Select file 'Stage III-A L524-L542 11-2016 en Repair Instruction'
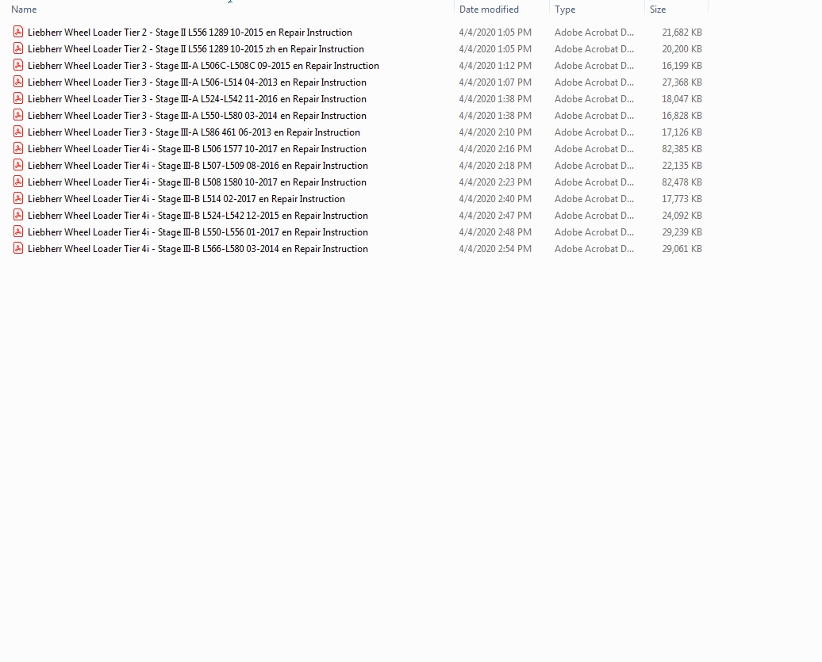The width and height of the screenshot is (822, 662). pyautogui.click(x=197, y=99)
